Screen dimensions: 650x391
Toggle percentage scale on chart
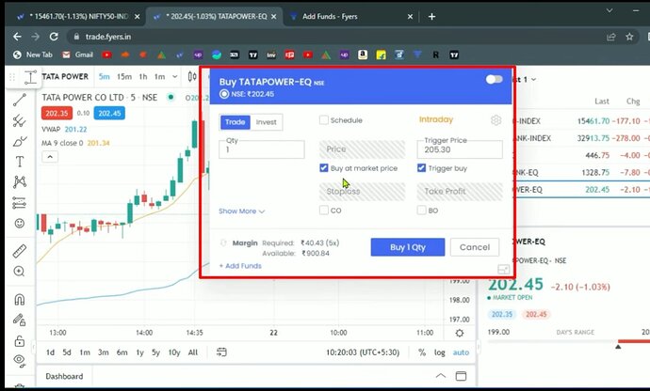pos(422,352)
